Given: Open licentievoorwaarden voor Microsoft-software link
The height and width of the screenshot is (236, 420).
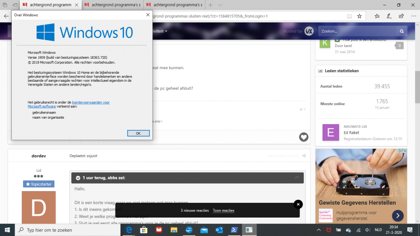Looking at the screenshot, I should click(68, 104).
